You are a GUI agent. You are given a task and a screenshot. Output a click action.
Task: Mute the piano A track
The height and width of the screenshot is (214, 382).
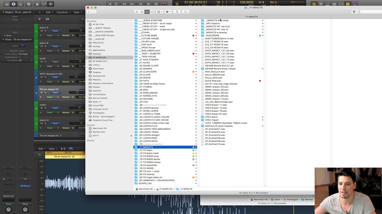[x=41, y=31]
